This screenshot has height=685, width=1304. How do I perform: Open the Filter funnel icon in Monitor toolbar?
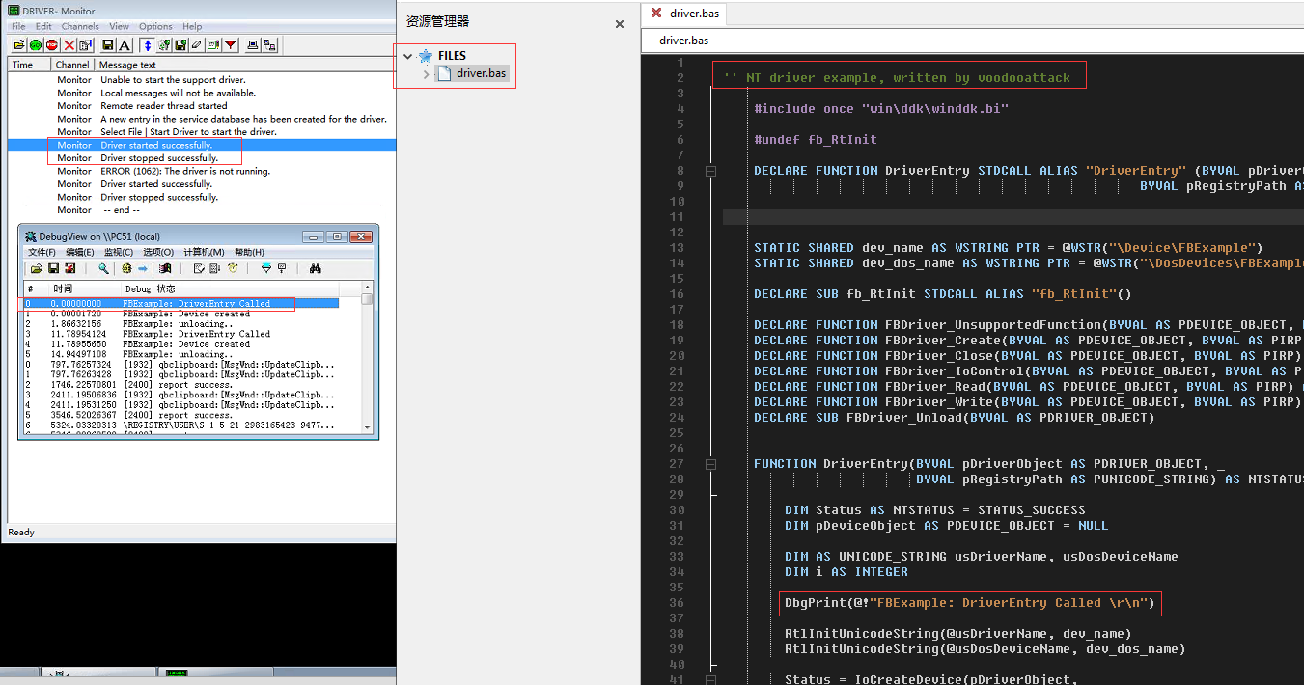click(230, 43)
